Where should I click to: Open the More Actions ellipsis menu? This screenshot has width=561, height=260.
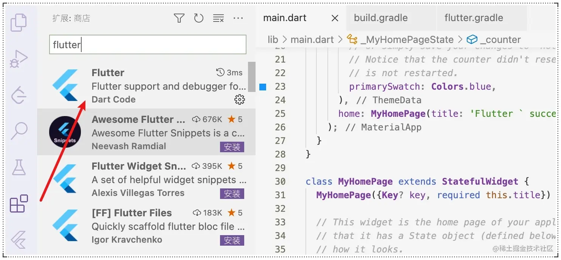(x=238, y=18)
